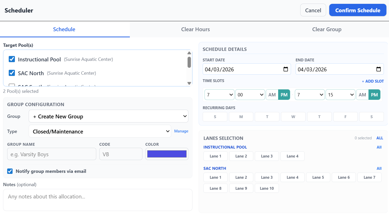Switch to the Clear Group tab

pyautogui.click(x=327, y=29)
